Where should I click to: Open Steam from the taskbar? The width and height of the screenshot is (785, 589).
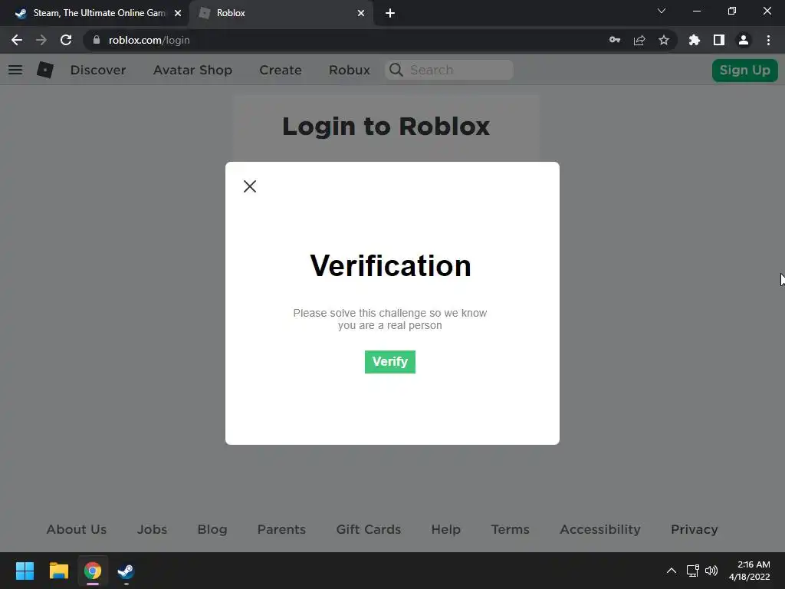point(126,571)
